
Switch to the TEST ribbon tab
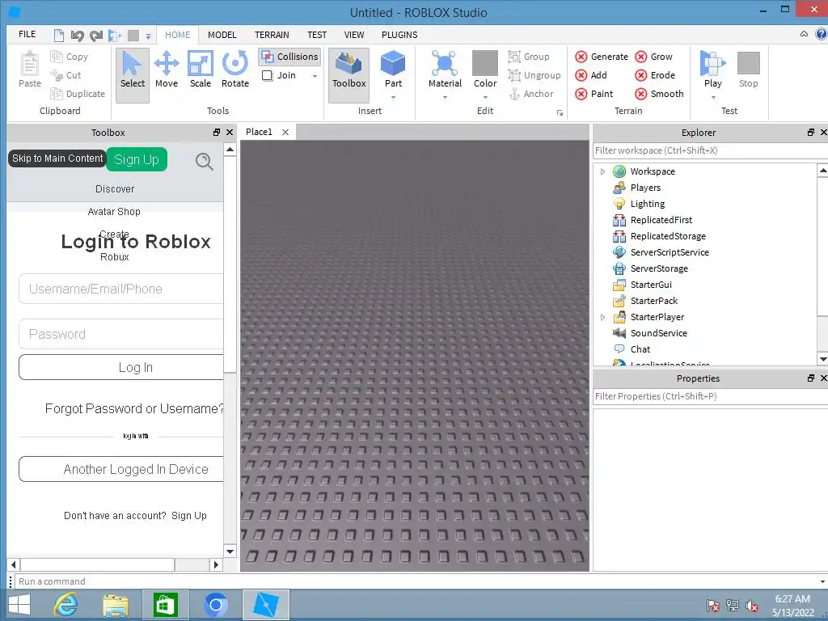[x=317, y=35]
